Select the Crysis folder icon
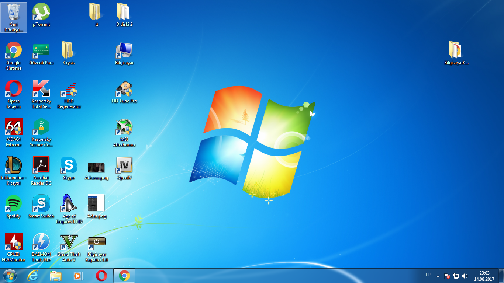Screen dimensions: 504x283 click(x=69, y=53)
